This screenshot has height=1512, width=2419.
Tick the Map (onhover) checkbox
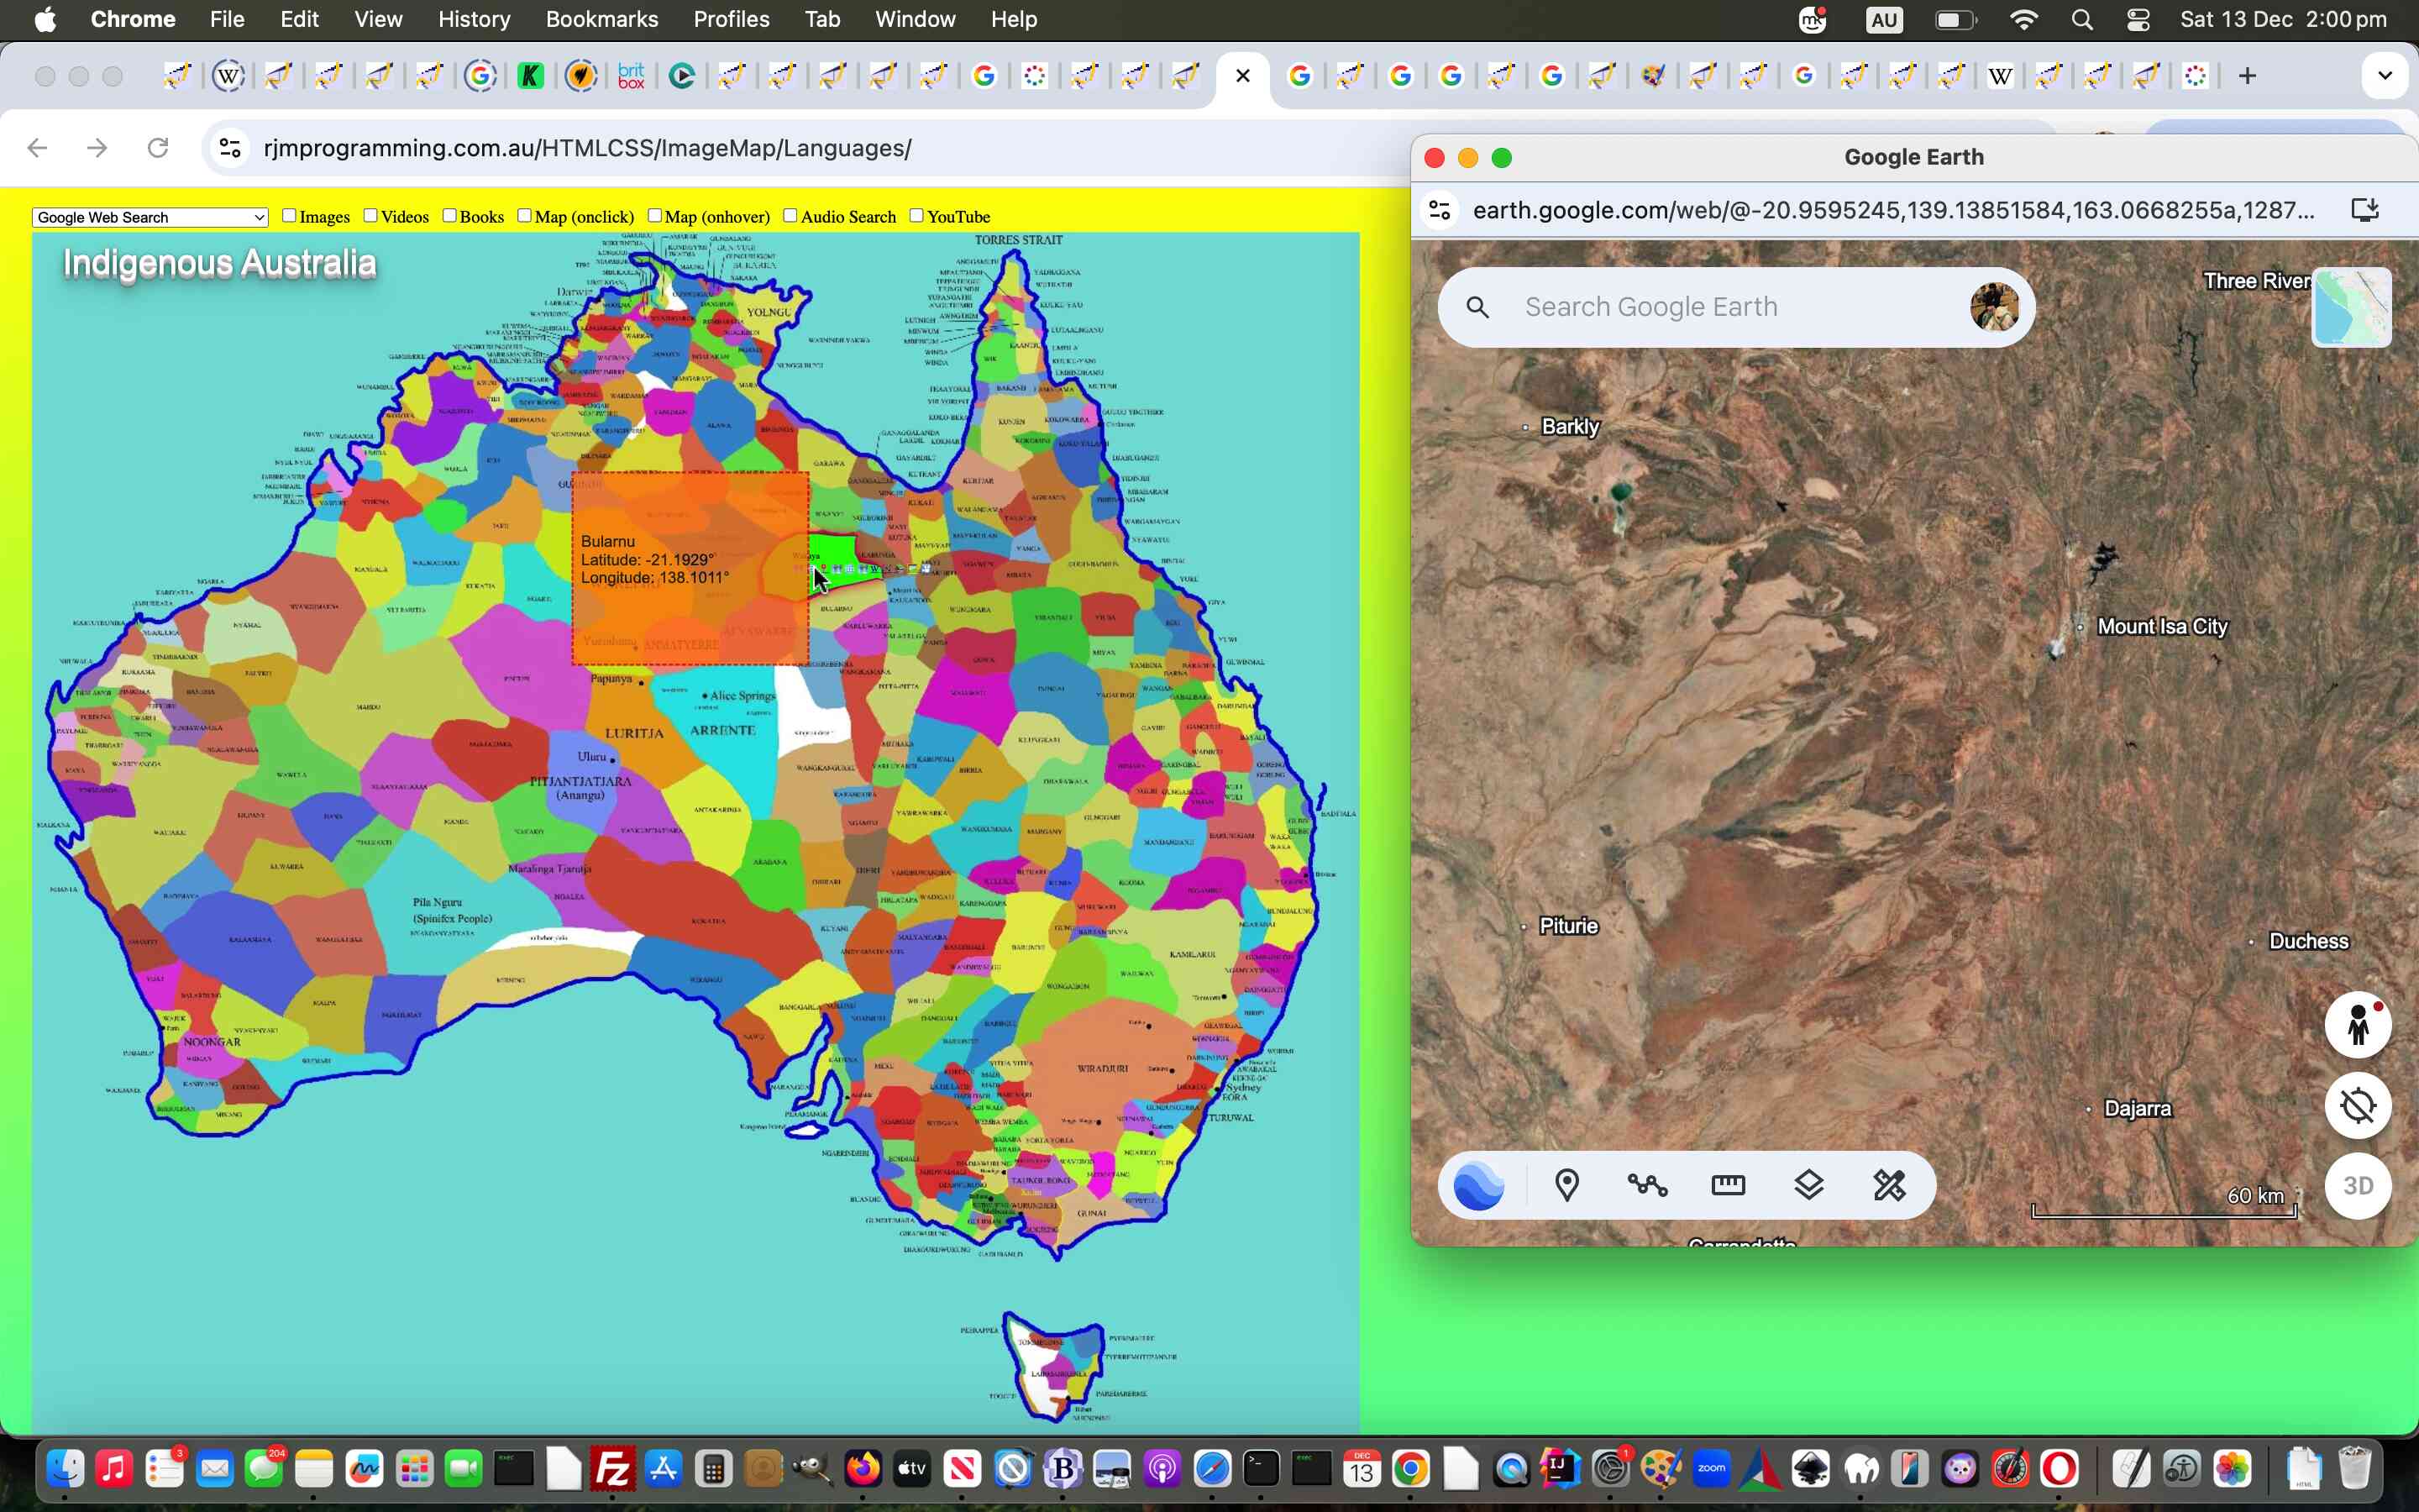pyautogui.click(x=655, y=216)
